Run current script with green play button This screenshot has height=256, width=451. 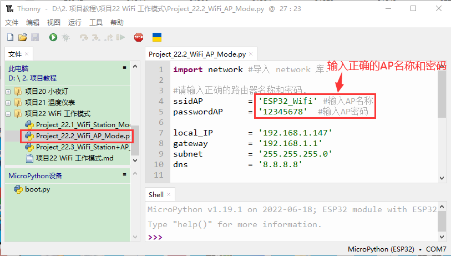53,37
